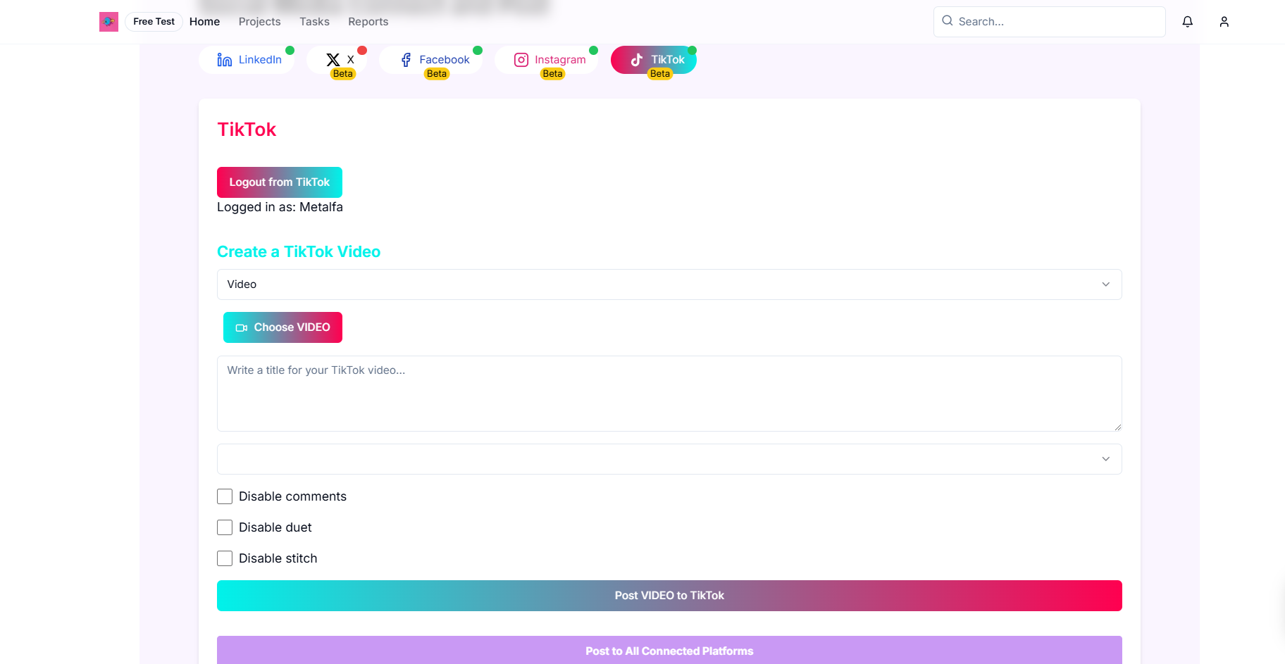The height and width of the screenshot is (664, 1285).
Task: Open the Projects menu item
Action: [x=260, y=22]
